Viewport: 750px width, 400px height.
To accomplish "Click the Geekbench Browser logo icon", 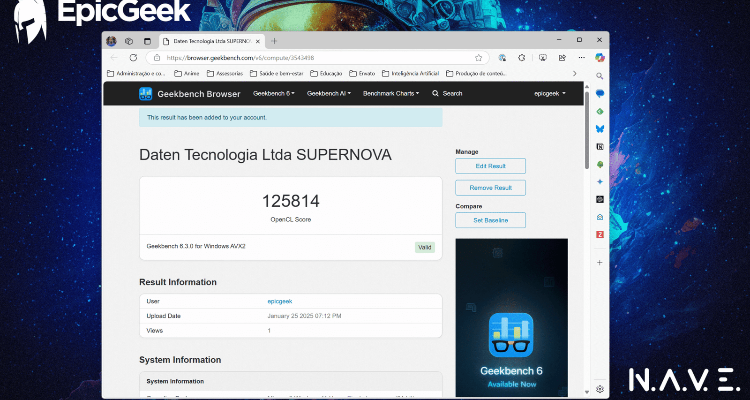I will click(146, 93).
